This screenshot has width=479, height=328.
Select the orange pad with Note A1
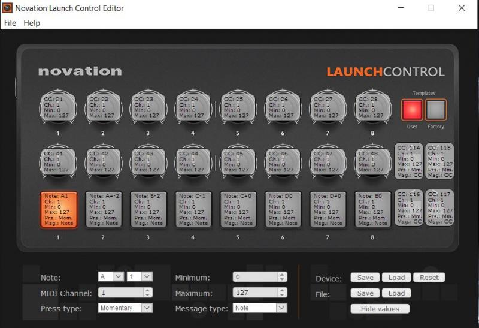coord(58,210)
